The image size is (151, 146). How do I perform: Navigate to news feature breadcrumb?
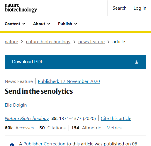[91, 42]
